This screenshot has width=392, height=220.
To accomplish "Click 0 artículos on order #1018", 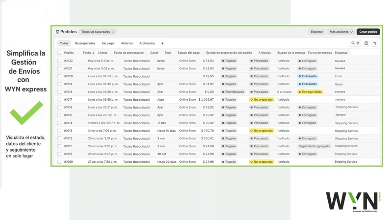I will point(284,92).
